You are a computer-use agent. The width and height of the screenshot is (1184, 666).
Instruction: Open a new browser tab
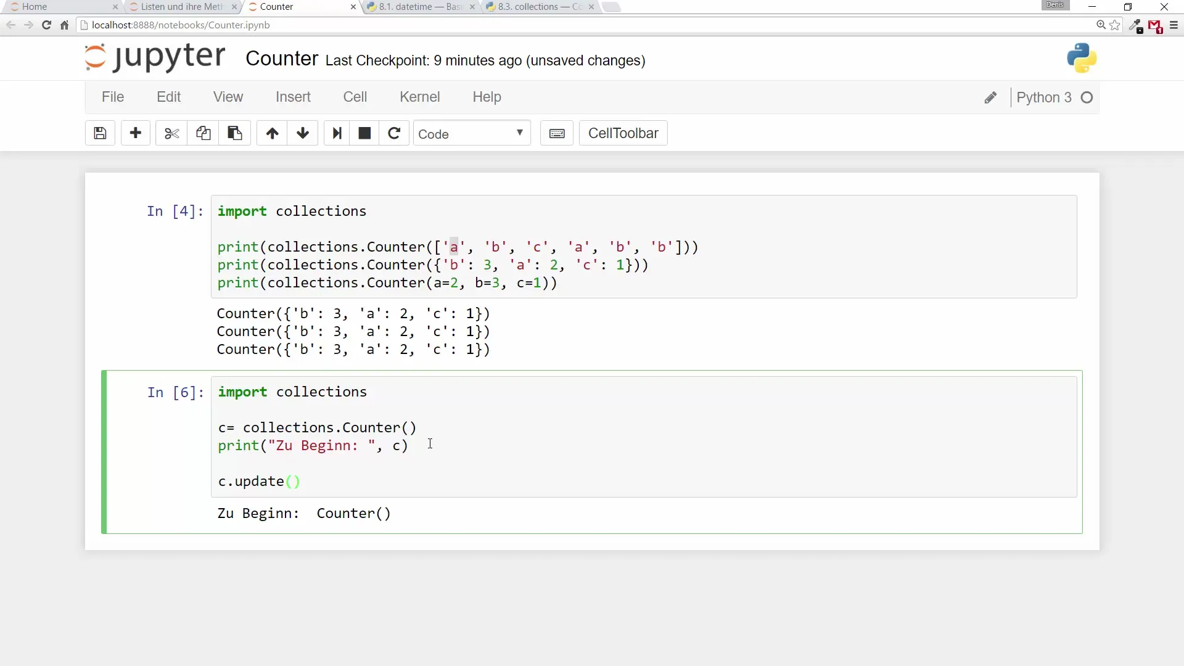[611, 7]
